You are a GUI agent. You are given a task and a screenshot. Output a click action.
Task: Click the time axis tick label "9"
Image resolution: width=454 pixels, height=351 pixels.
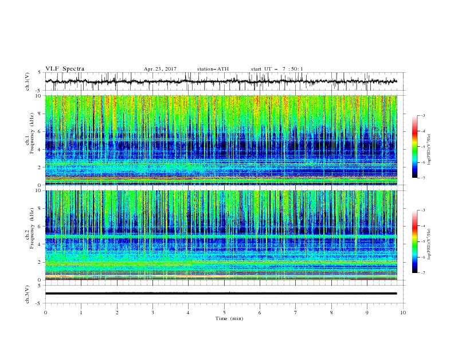(367, 313)
